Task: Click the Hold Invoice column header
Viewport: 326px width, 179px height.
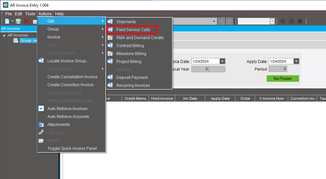Action: [x=162, y=98]
